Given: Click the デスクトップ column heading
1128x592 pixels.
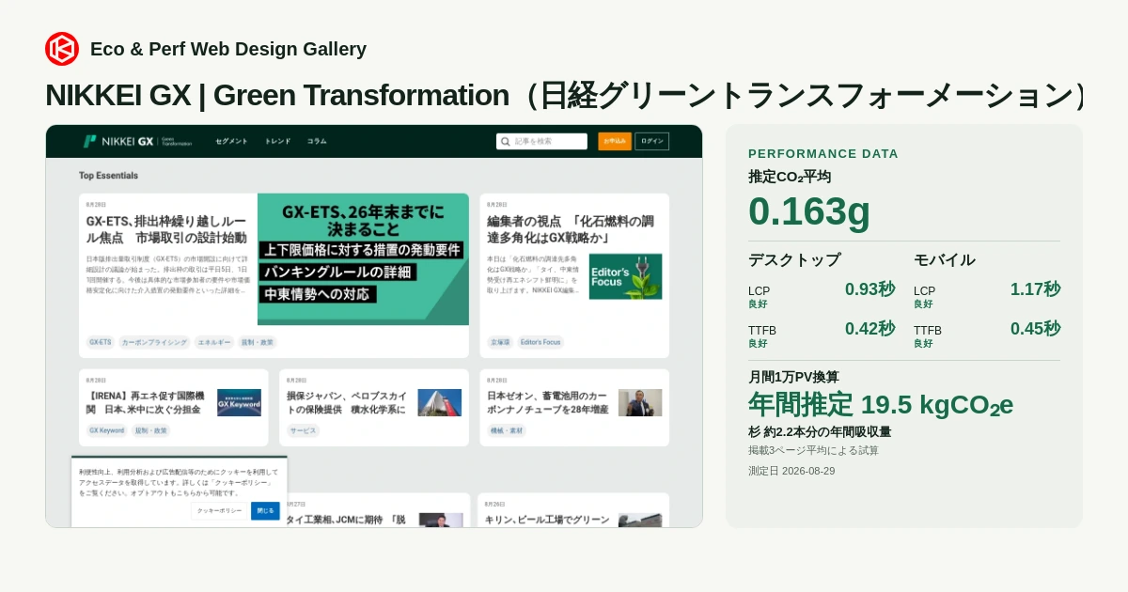Looking at the screenshot, I should point(794,259).
